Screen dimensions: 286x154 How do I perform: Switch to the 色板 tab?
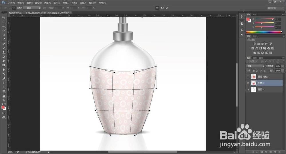(255, 14)
